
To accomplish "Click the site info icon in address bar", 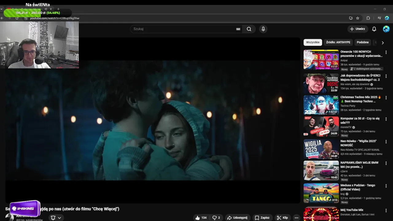I will coord(26,18).
